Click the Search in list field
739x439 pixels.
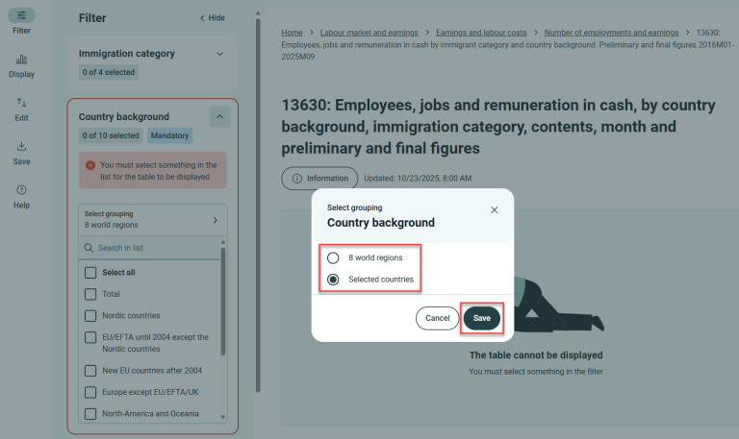coord(149,248)
